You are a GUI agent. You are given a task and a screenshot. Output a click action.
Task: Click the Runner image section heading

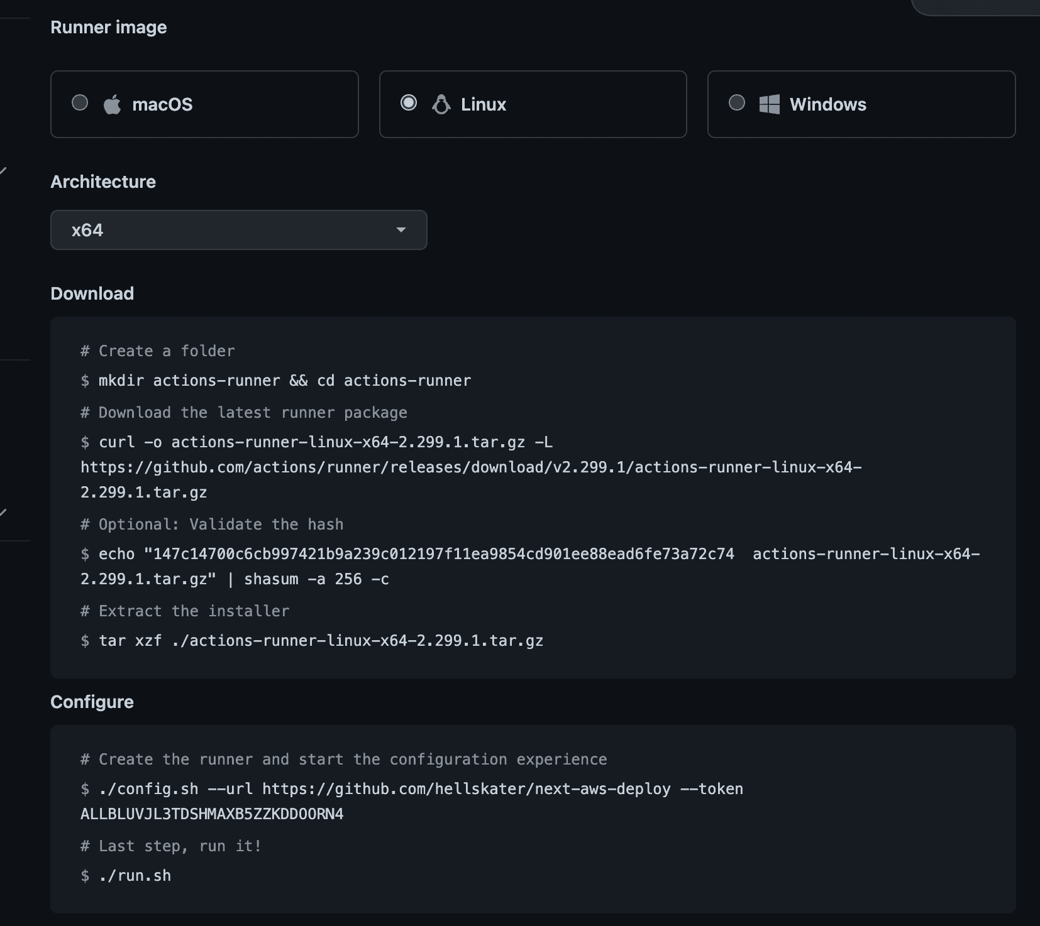coord(109,27)
